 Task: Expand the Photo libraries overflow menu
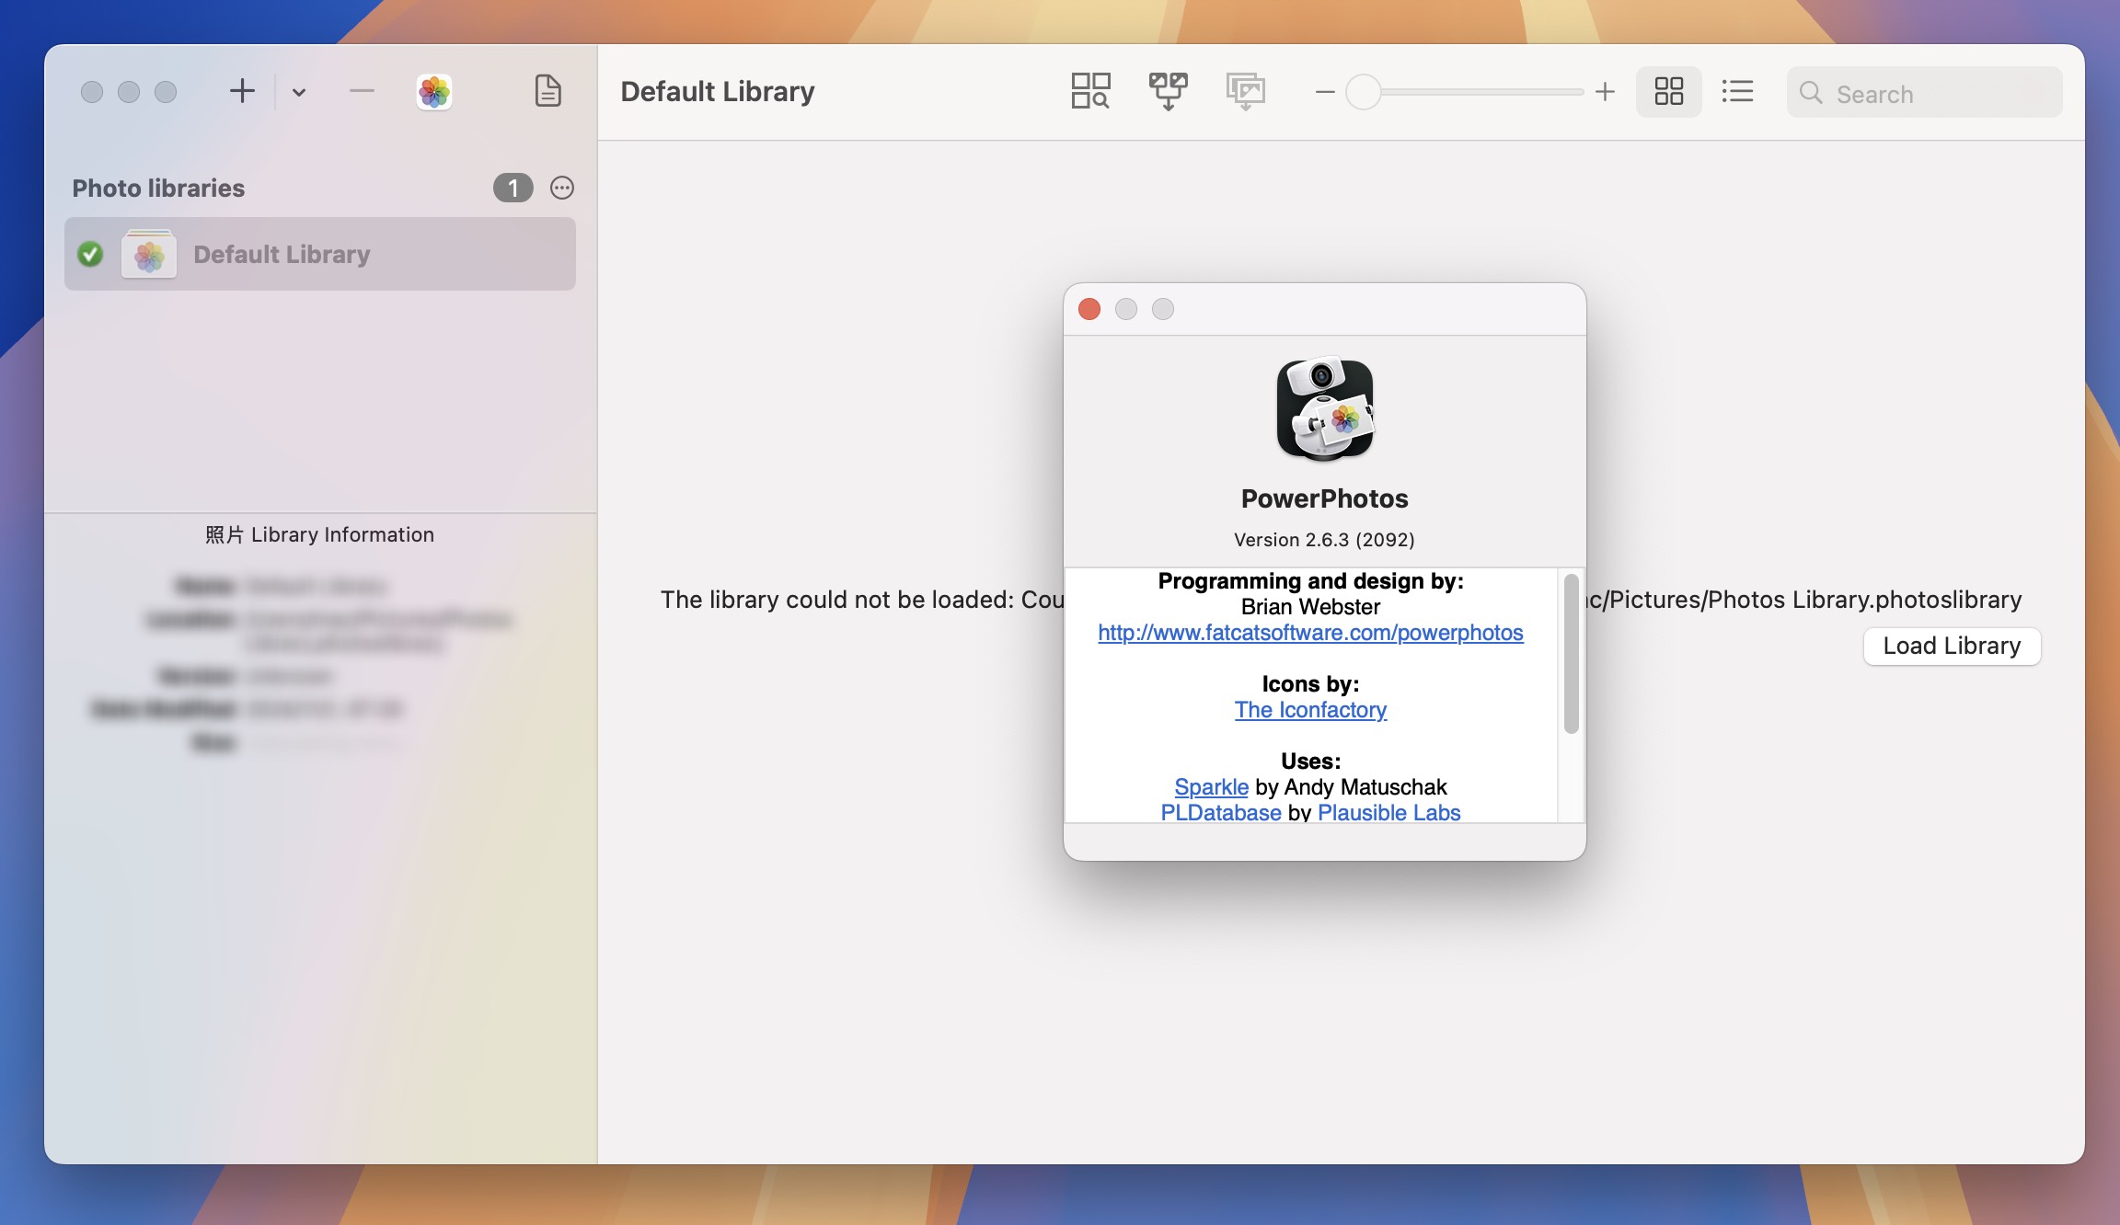pos(561,187)
